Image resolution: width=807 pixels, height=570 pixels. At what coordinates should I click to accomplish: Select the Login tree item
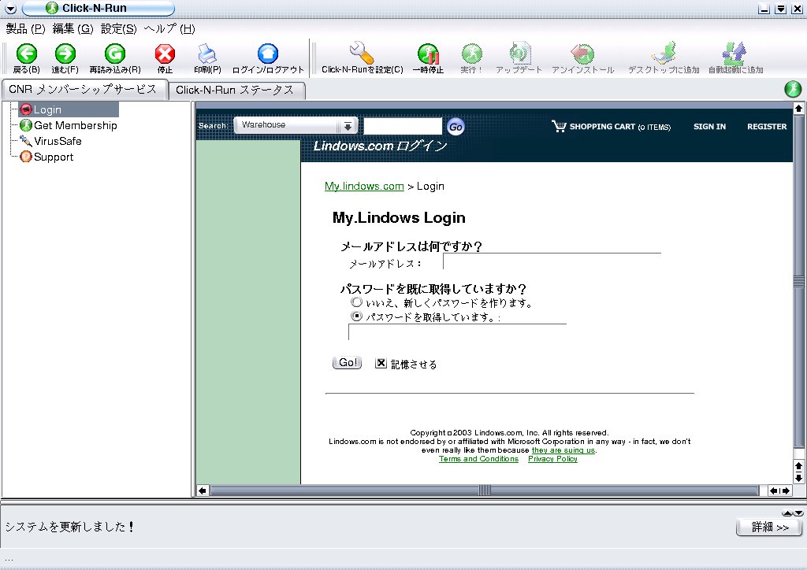(69, 109)
